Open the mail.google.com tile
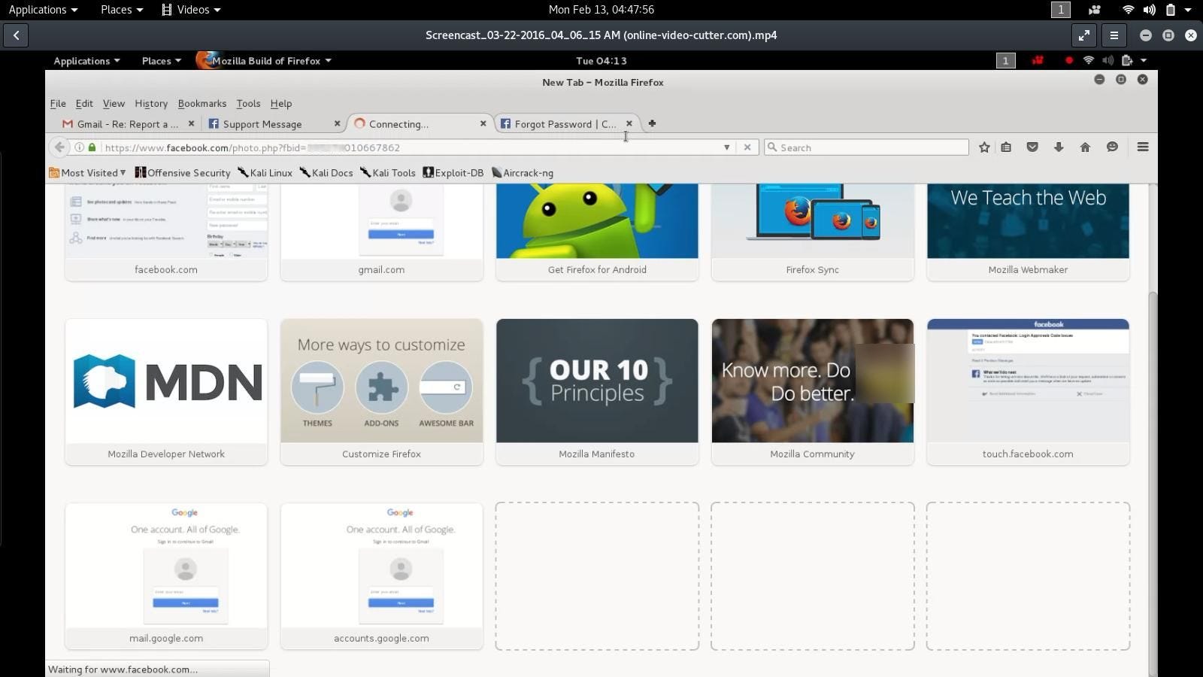1203x677 pixels. click(x=166, y=575)
